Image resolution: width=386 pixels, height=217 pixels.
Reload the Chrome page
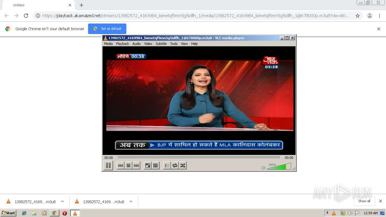point(26,16)
